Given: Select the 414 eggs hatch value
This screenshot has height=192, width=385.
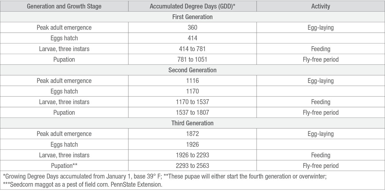Looking at the screenshot, I should point(192,38).
